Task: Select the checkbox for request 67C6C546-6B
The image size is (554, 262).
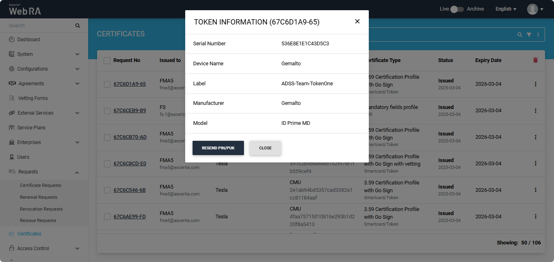Action: [107, 190]
